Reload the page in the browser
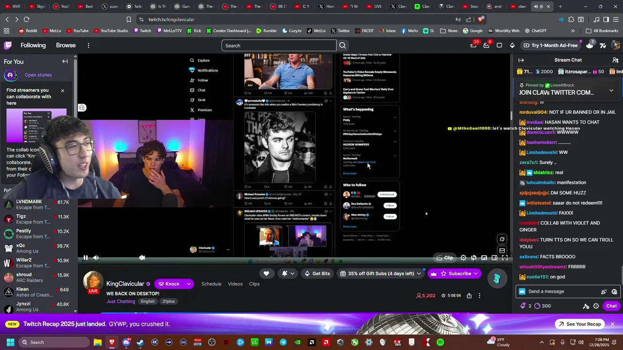Viewport: 623px width, 350px height. point(26,19)
